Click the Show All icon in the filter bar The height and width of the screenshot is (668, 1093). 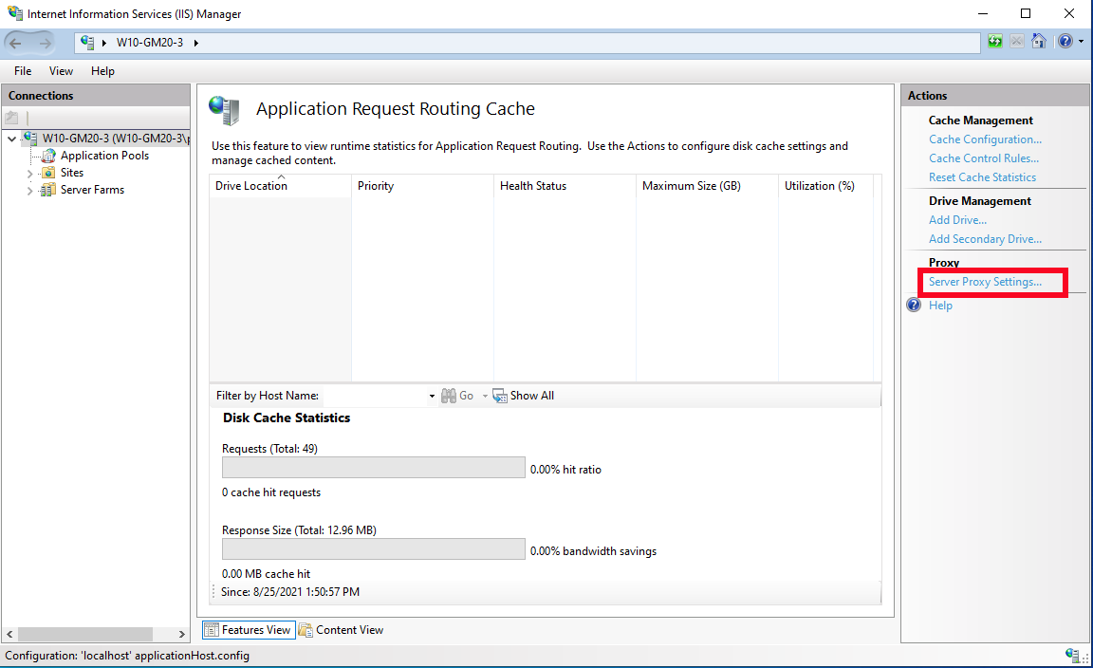500,395
